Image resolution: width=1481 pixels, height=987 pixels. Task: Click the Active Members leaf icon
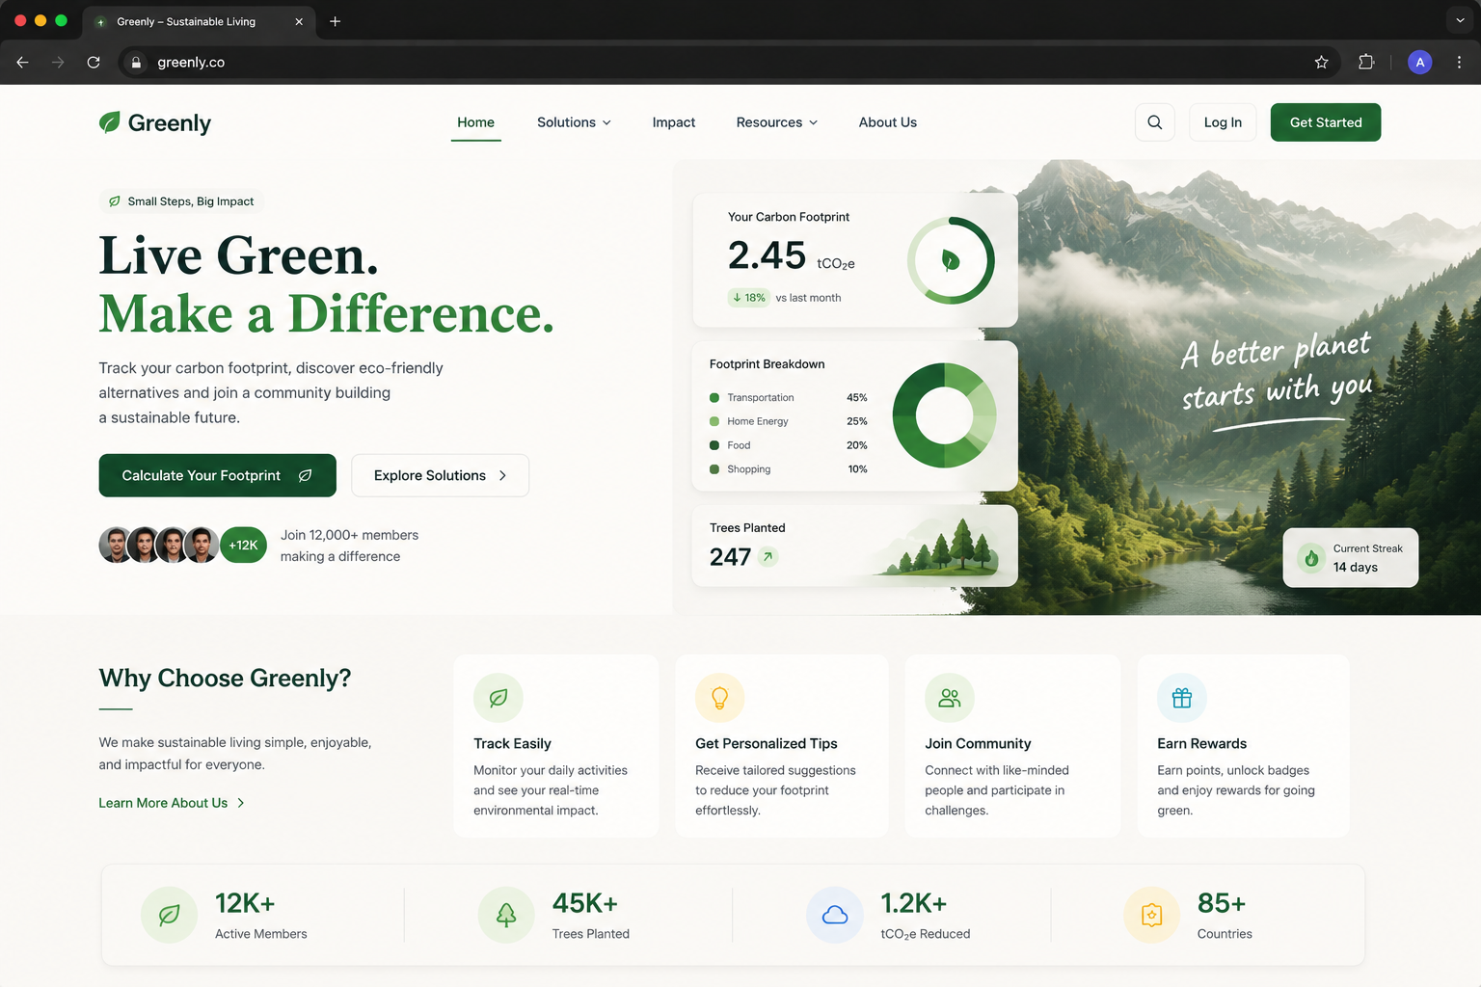(169, 915)
